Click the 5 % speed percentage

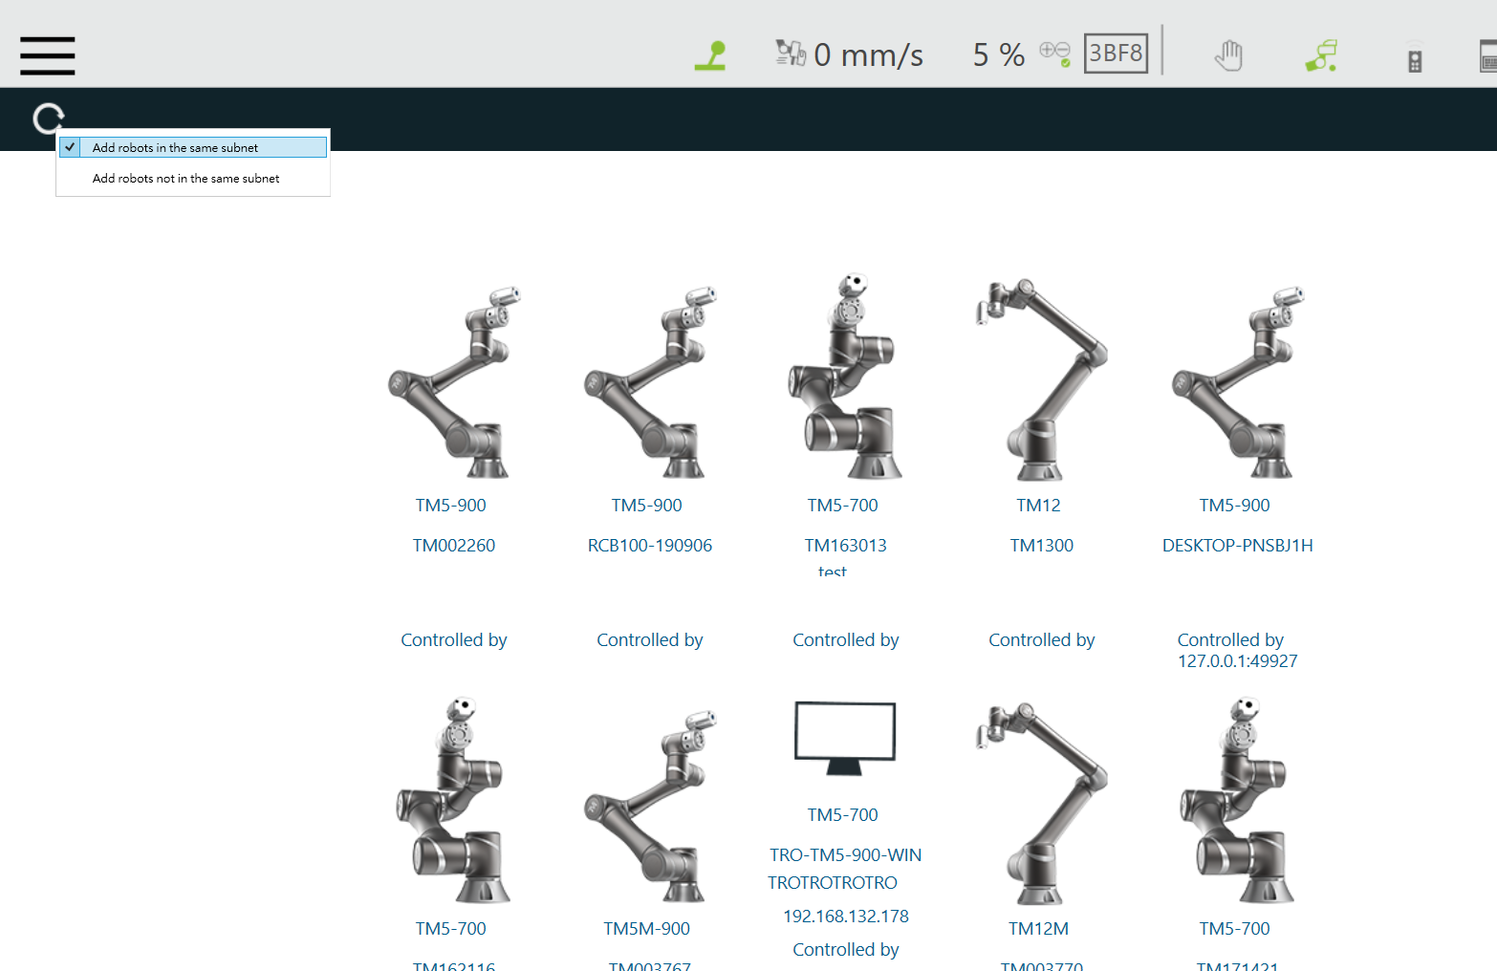[999, 55]
